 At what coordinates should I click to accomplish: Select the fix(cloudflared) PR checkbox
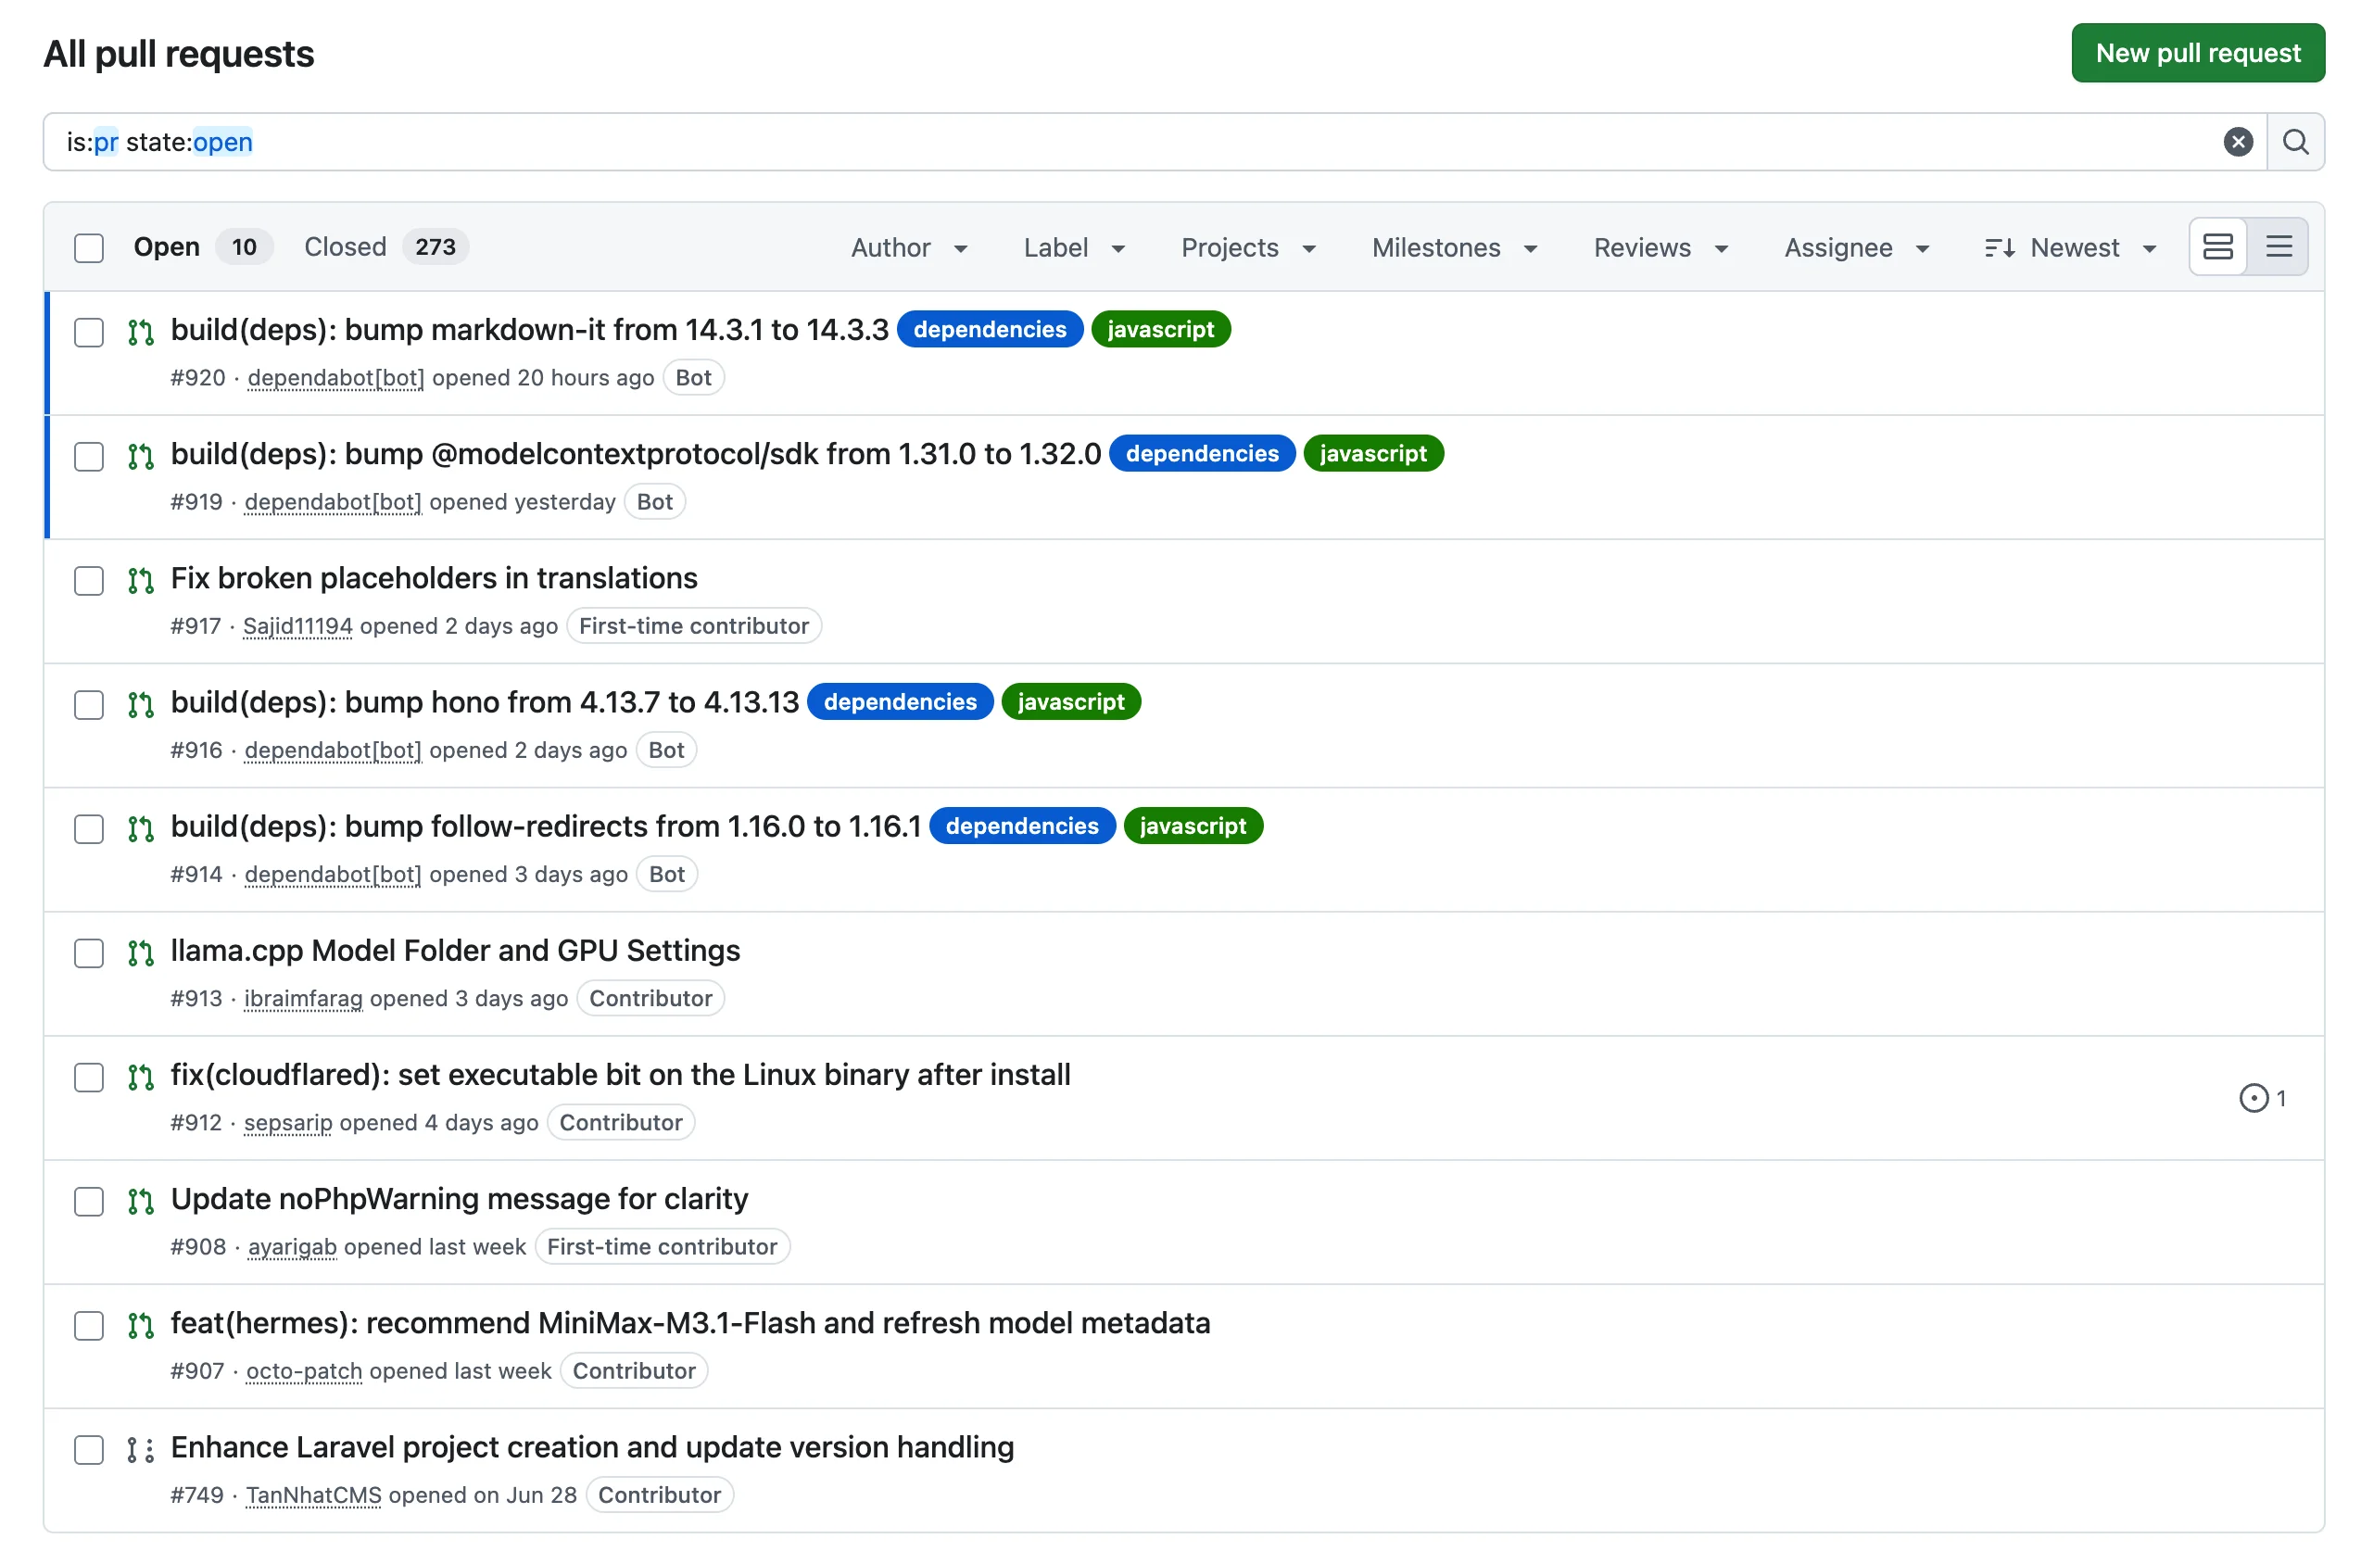[89, 1078]
